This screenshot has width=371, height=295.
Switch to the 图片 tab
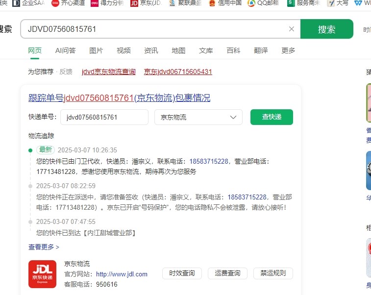point(96,50)
